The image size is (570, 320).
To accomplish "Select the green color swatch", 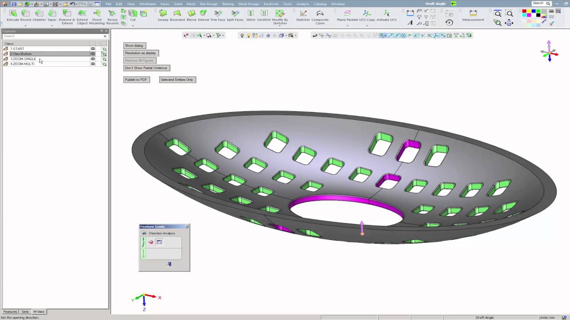I will point(539,12).
